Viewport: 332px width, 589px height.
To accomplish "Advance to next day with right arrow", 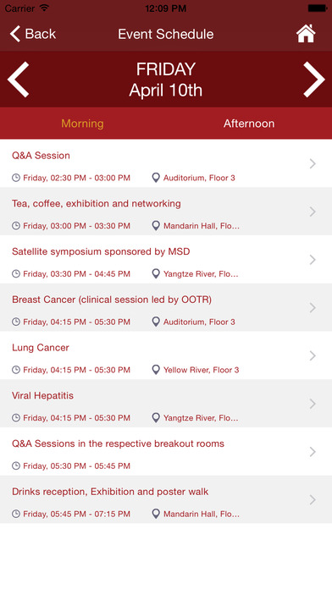I will (314, 80).
